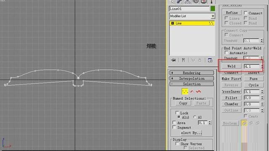
Task: Enable the Connect checkbox beside Refine
Action: [245, 13]
